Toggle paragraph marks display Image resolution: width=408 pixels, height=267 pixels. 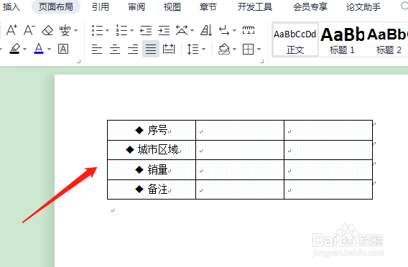point(224,30)
